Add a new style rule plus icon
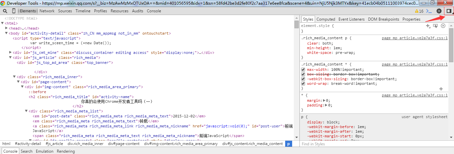This screenshot has width=454, height=154. coord(428,26)
